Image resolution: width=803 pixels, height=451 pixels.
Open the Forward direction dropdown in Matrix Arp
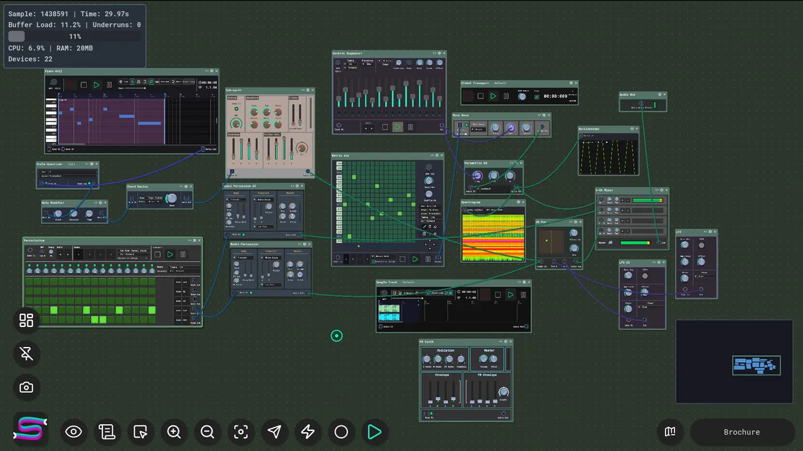pyautogui.click(x=430, y=221)
